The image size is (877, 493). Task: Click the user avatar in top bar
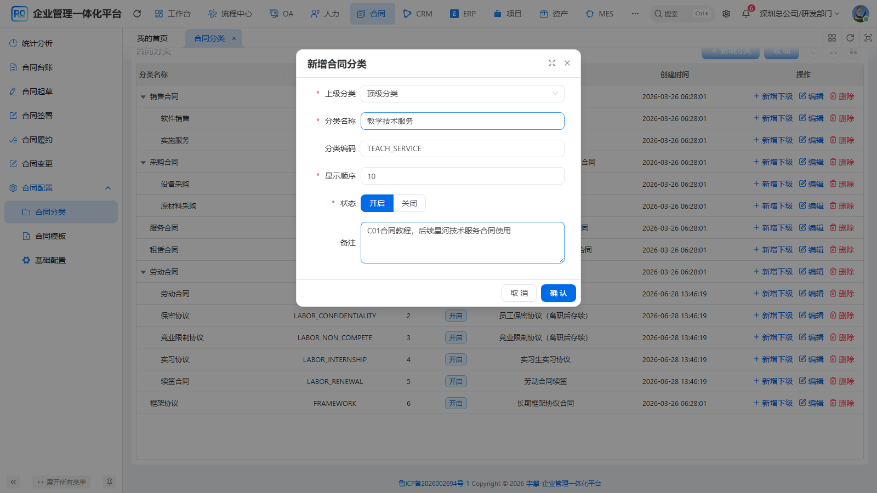click(x=860, y=14)
